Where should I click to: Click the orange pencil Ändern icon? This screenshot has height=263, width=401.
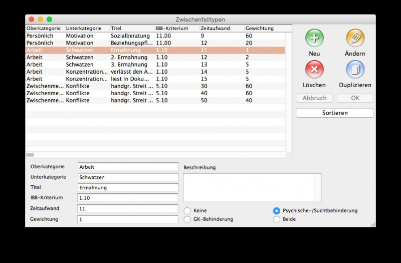click(355, 38)
